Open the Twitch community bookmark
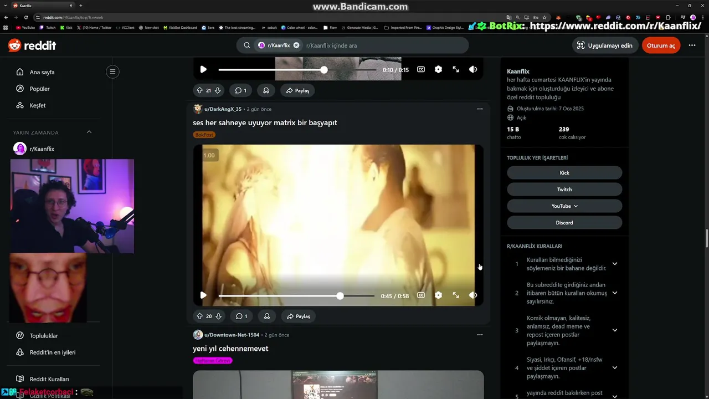The width and height of the screenshot is (709, 399). (564, 190)
